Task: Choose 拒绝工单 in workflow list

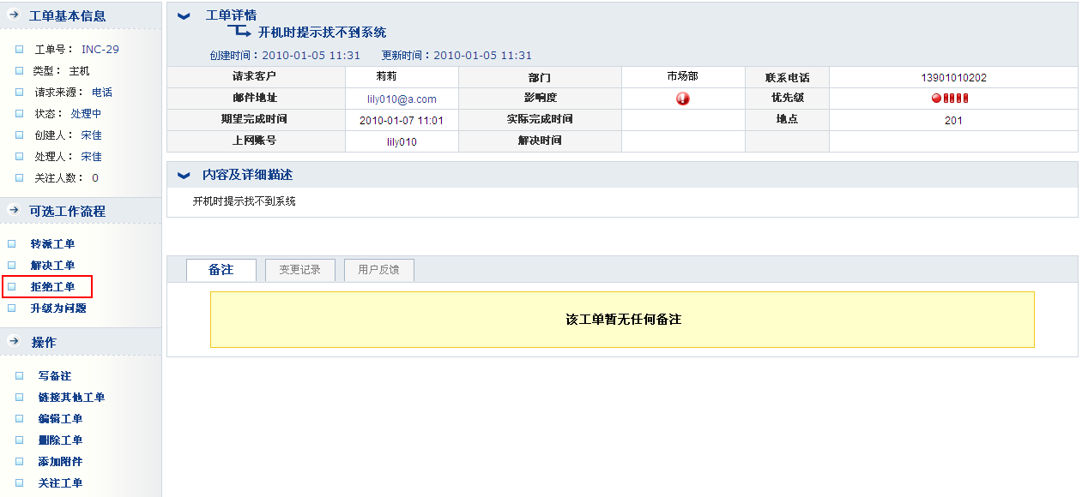Action: point(52,287)
